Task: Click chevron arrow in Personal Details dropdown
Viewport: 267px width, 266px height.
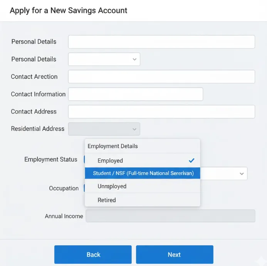Action: click(134, 59)
